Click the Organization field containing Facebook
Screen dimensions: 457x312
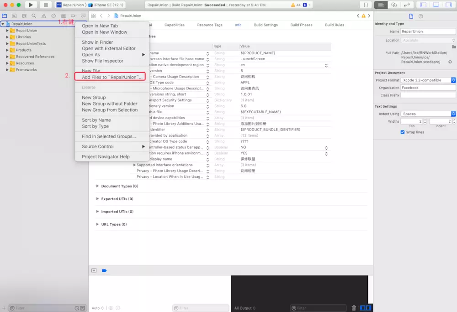pyautogui.click(x=428, y=88)
